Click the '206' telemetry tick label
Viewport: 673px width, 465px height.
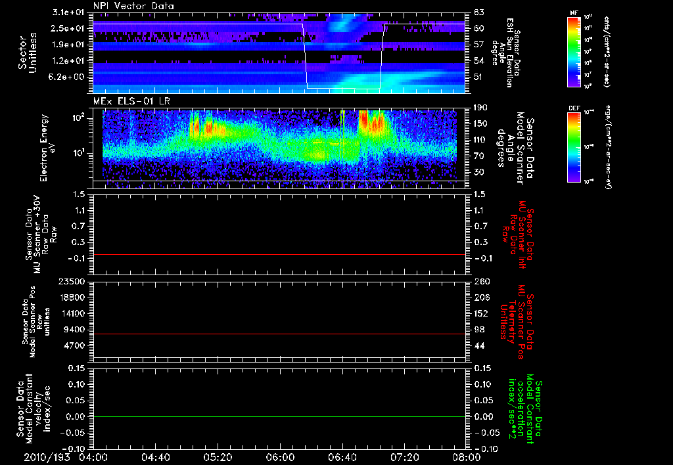coord(482,298)
